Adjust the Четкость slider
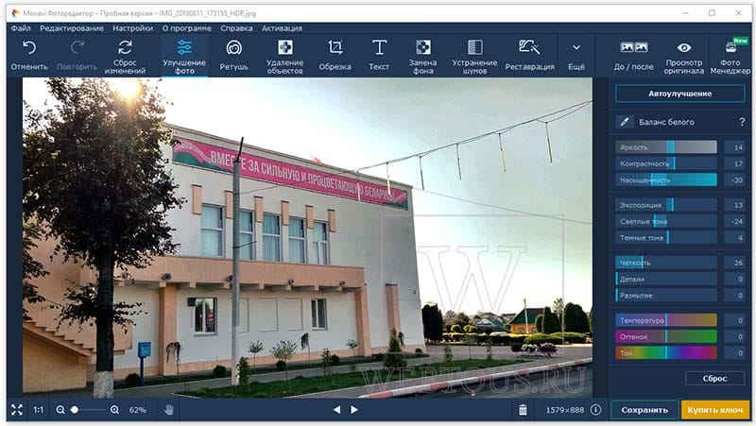The width and height of the screenshot is (756, 426). click(x=666, y=263)
